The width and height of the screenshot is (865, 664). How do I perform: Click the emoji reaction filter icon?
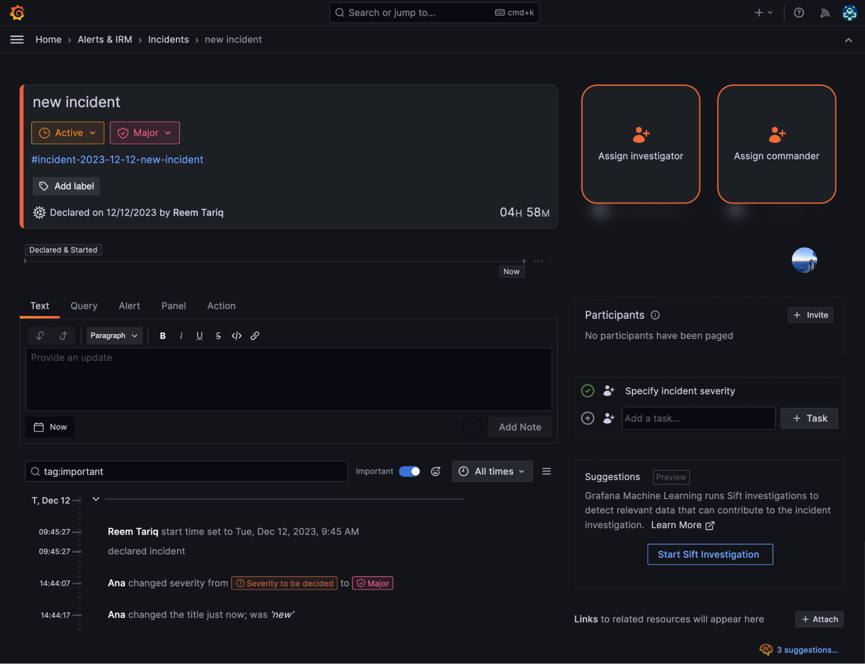tap(435, 471)
